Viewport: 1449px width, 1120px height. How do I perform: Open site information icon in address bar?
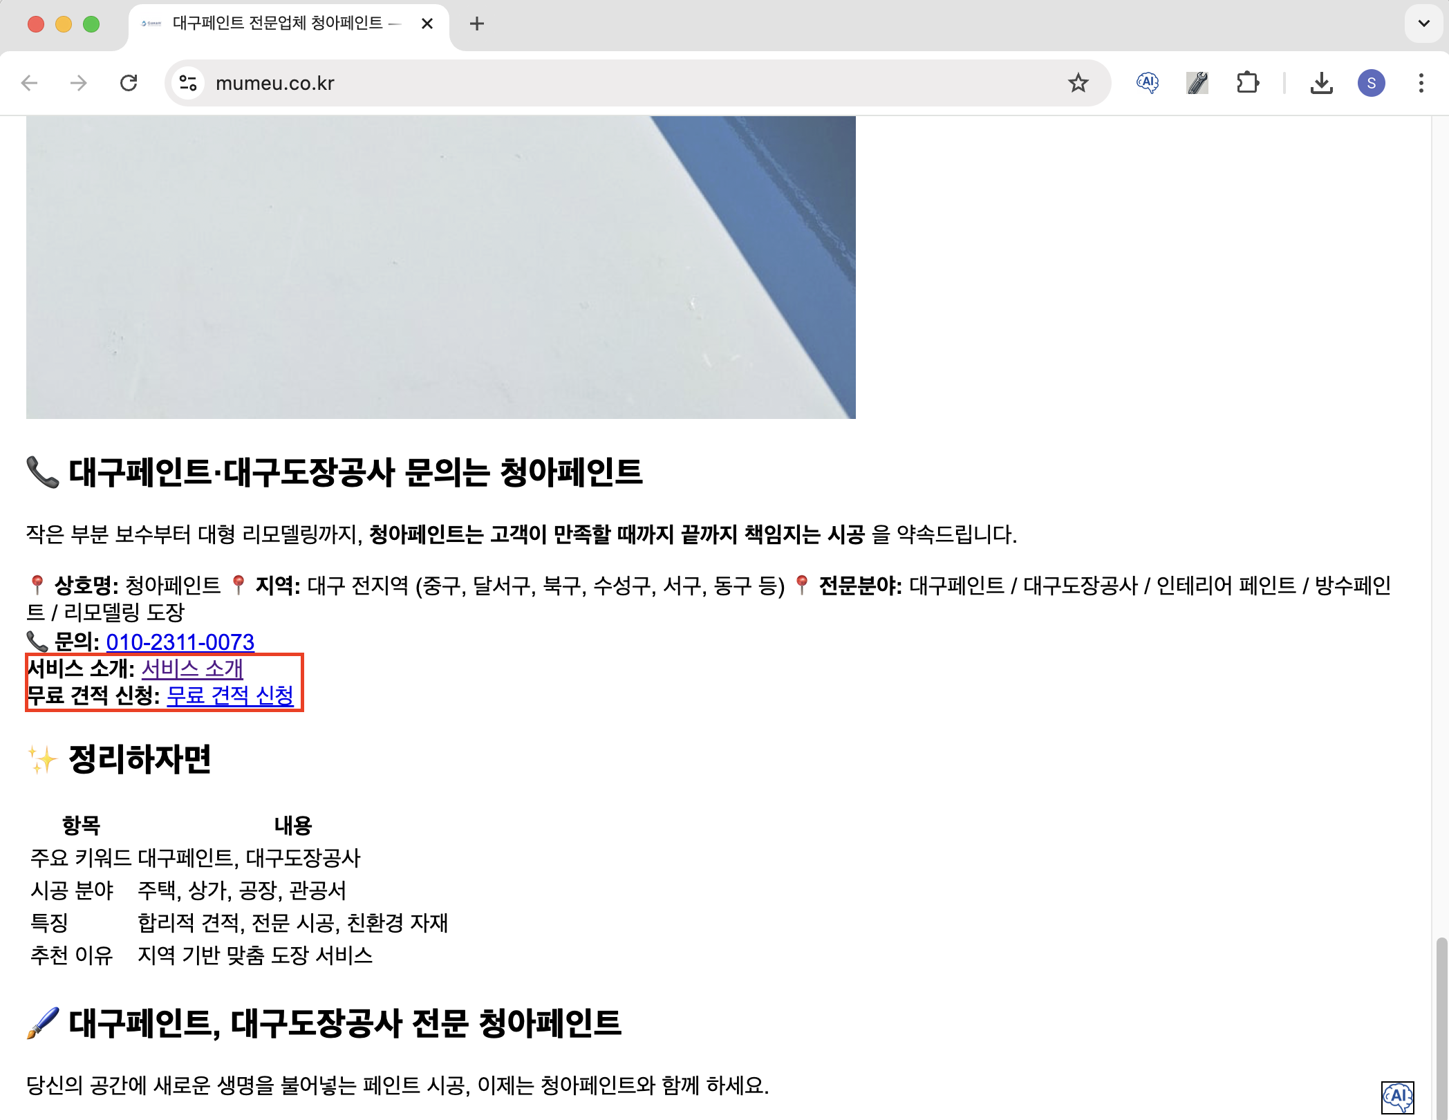pyautogui.click(x=188, y=83)
